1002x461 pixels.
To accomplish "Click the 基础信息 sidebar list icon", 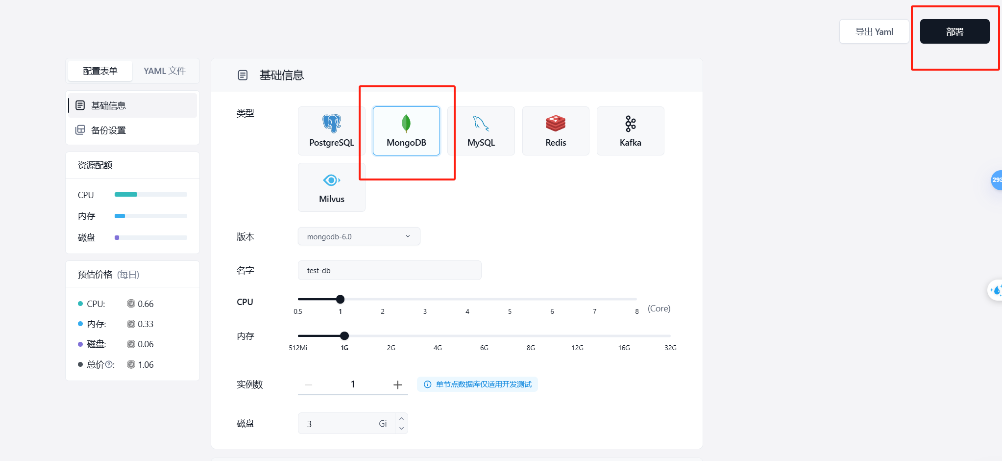I will point(80,105).
